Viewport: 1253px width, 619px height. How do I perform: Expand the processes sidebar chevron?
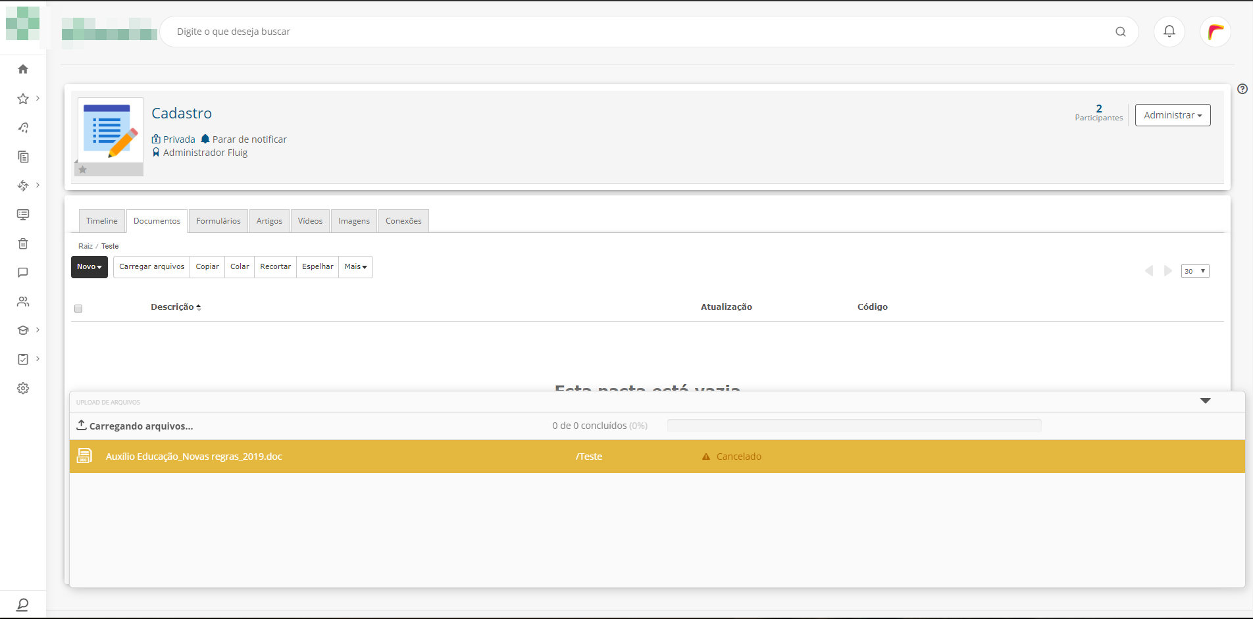(x=38, y=185)
